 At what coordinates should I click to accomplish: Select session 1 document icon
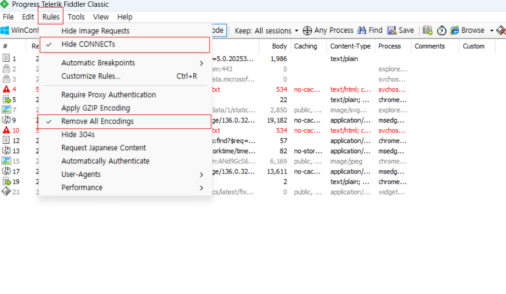(6, 58)
